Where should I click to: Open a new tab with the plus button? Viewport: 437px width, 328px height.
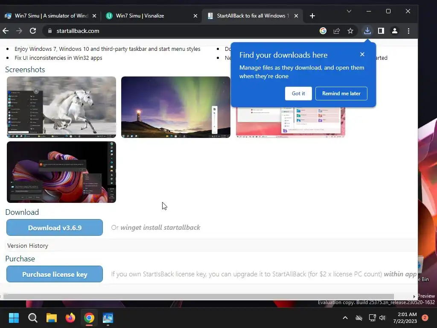312,16
